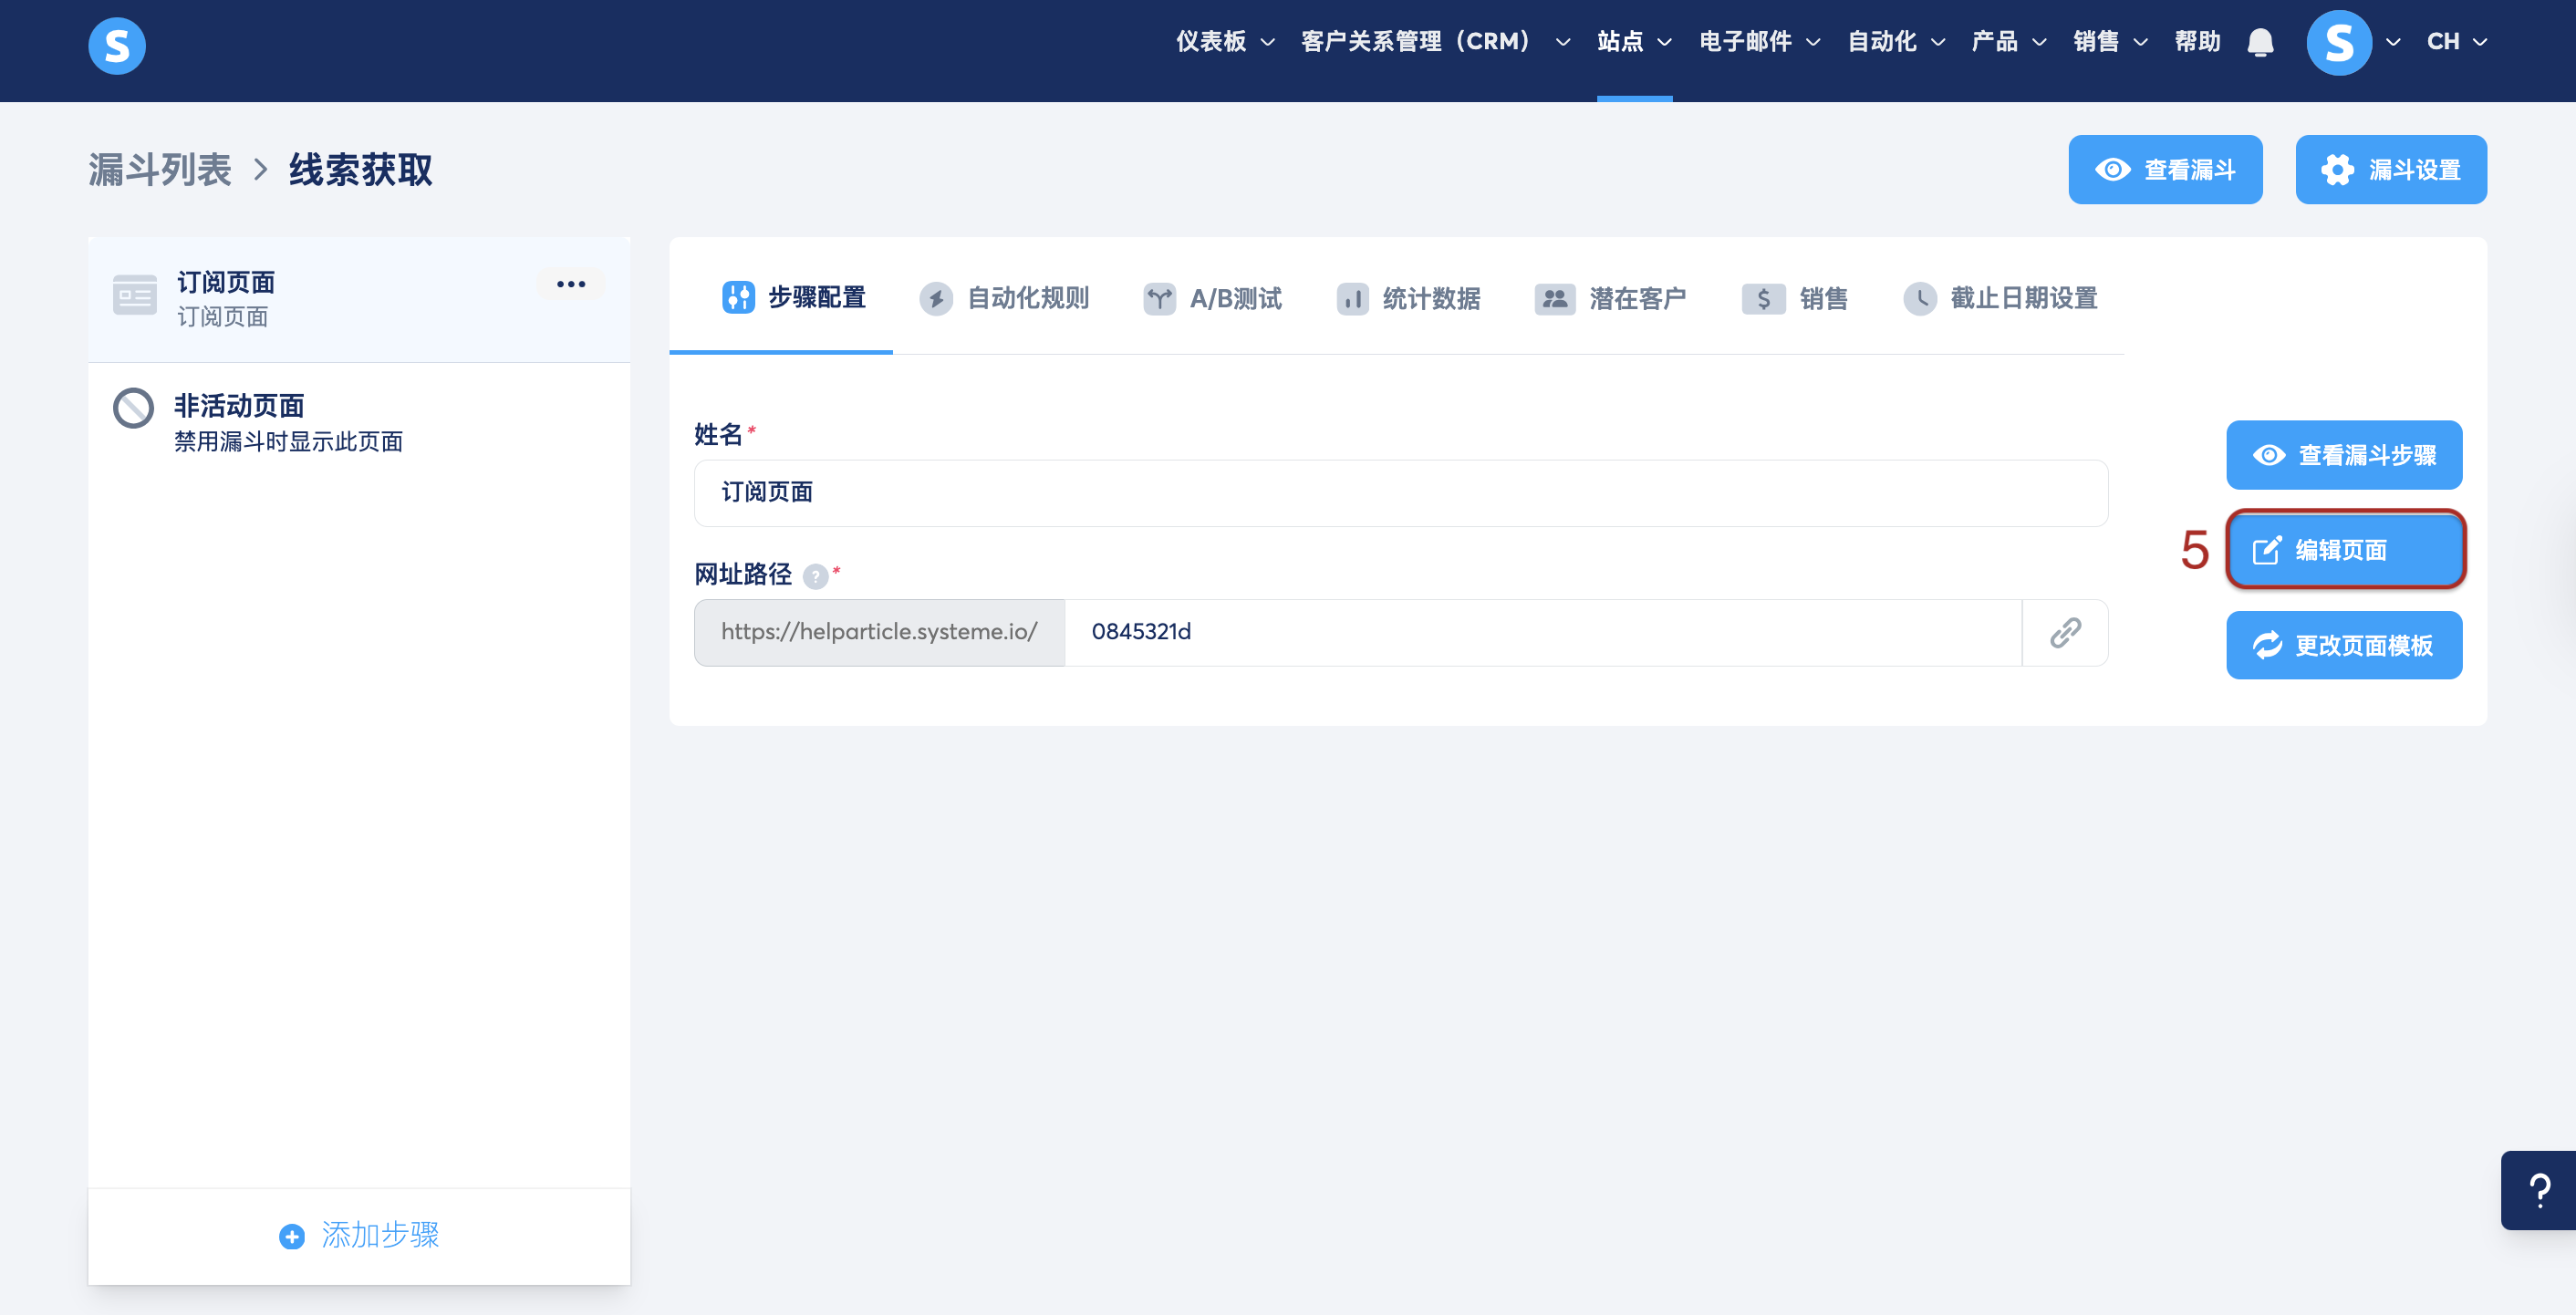Switch to the 自动化规则 tab
The height and width of the screenshot is (1315, 2576).
point(1004,298)
